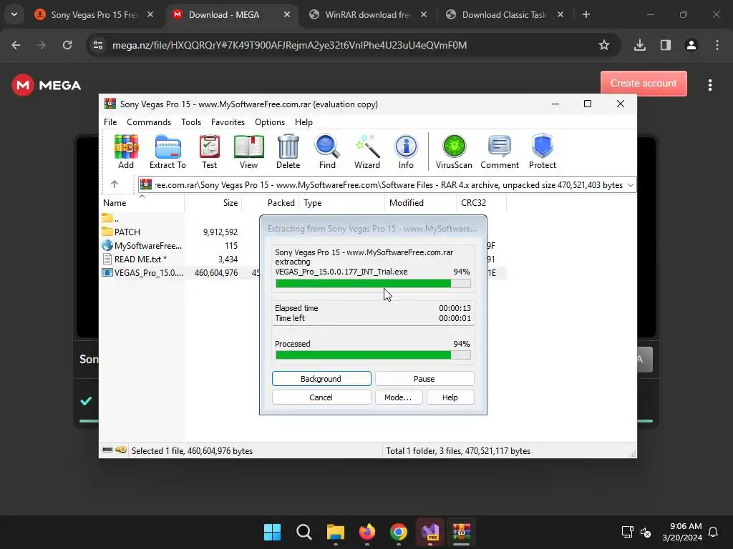The width and height of the screenshot is (733, 549).
Task: Open the File menu
Action: coord(110,122)
